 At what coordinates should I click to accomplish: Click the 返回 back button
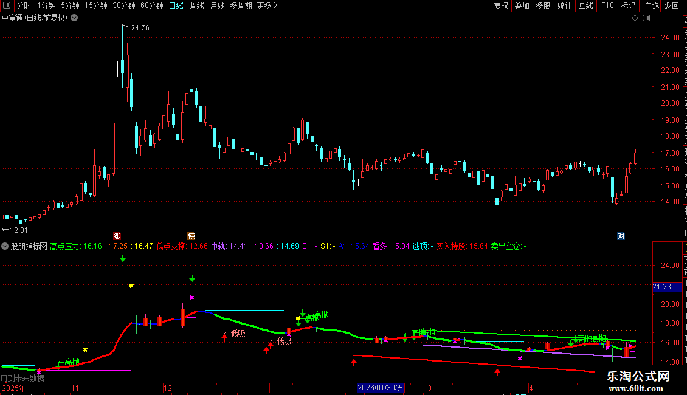click(671, 5)
